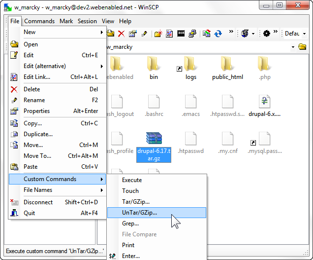This screenshot has width=313, height=260.
Task: Choose Move To... in the File menu
Action: pyautogui.click(x=58, y=155)
